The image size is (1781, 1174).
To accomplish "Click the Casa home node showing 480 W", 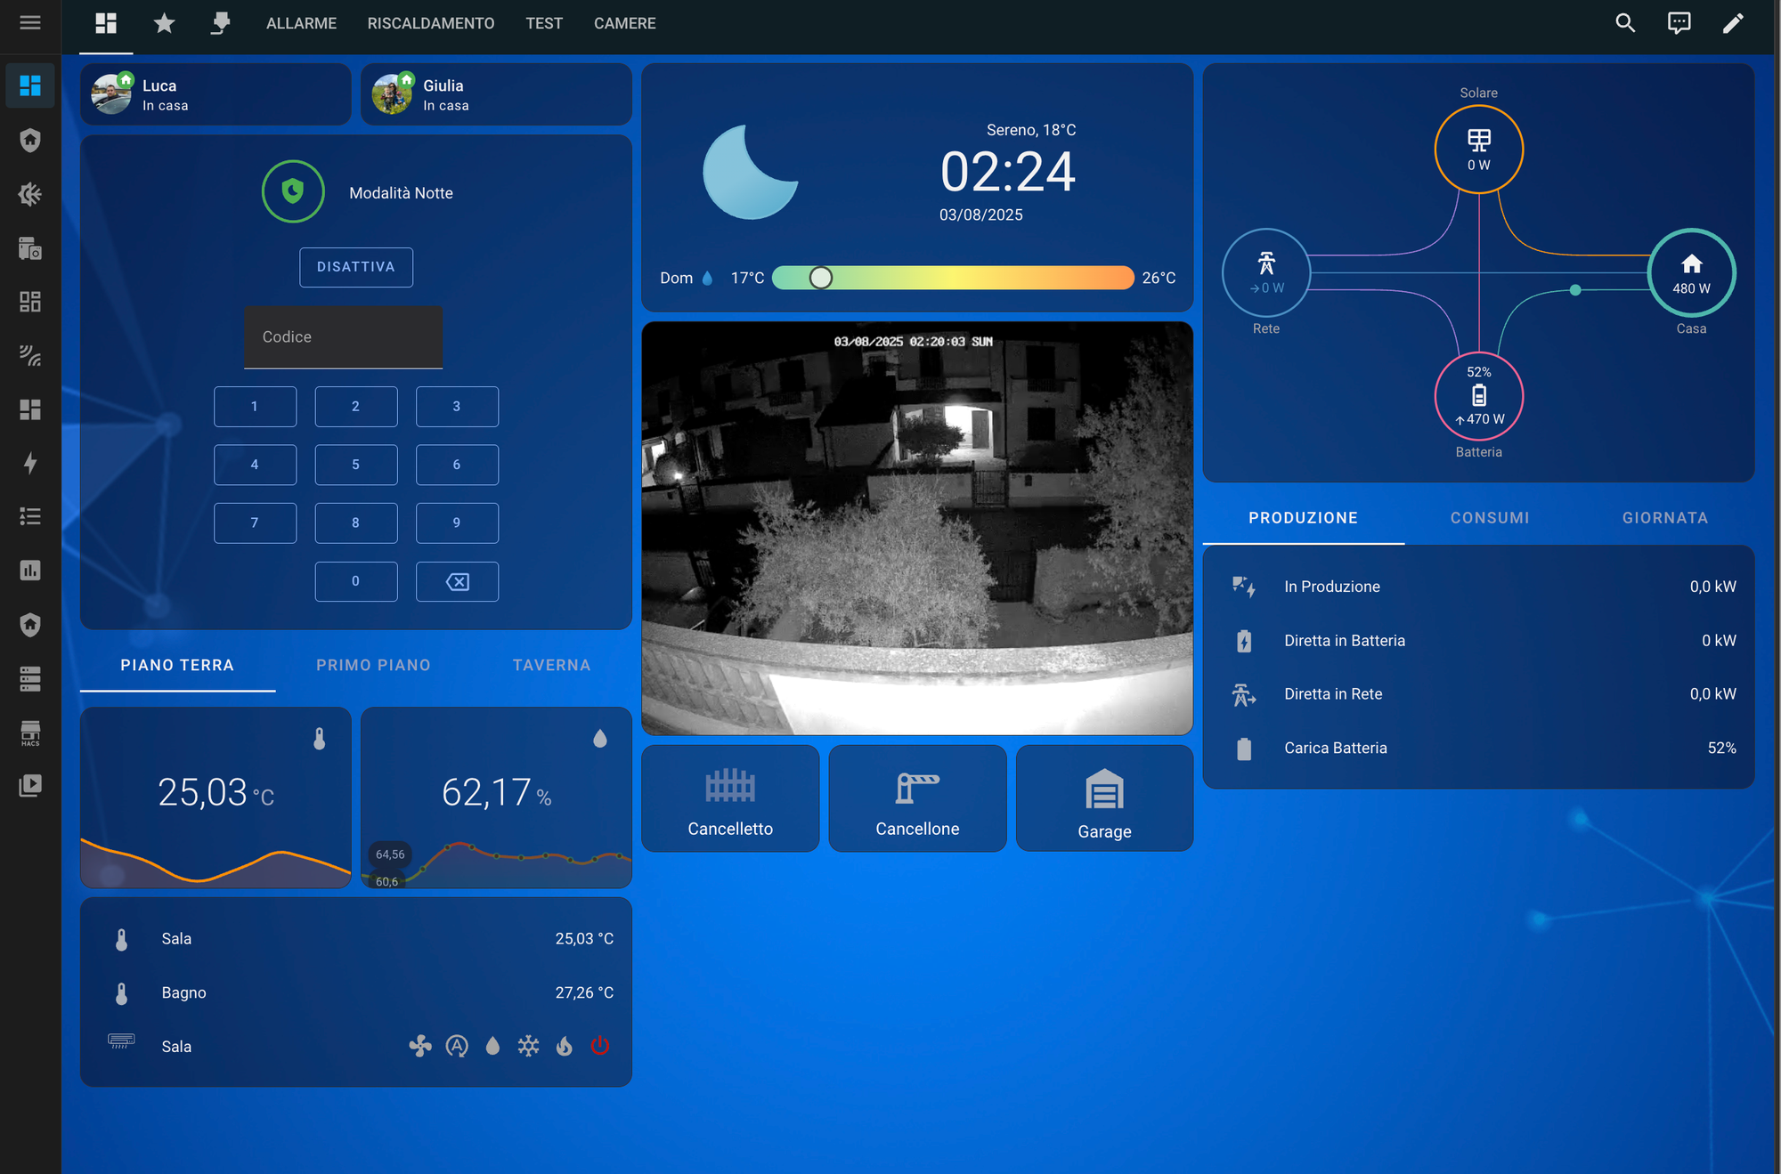I will coord(1691,273).
